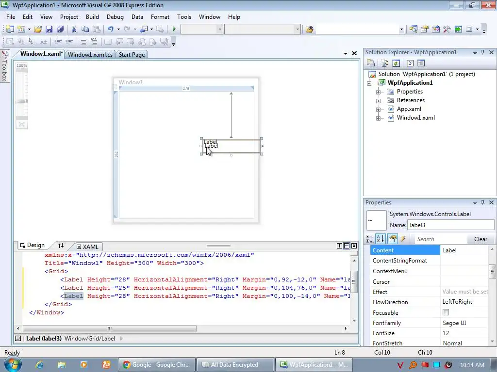
Task: Collapse the XAML pane
Action: click(354, 246)
